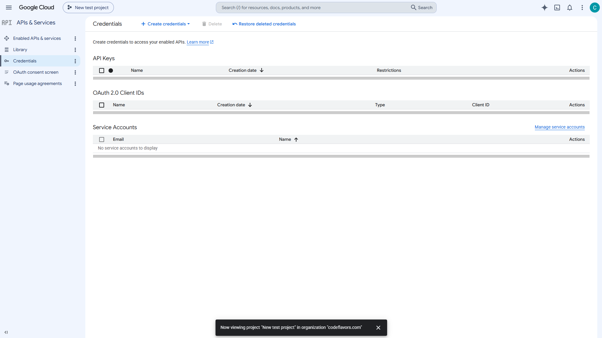Click the external link icon by Learn more
Screen dimensions: 602x338
(212, 42)
